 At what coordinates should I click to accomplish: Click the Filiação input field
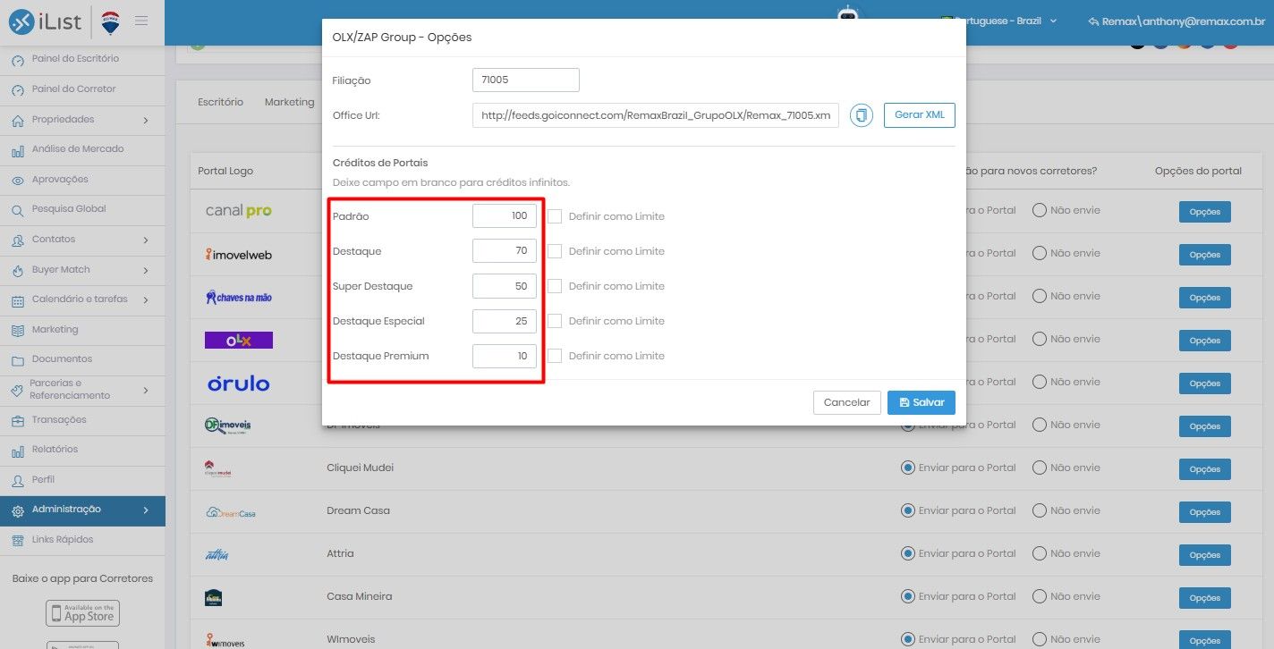pos(526,80)
